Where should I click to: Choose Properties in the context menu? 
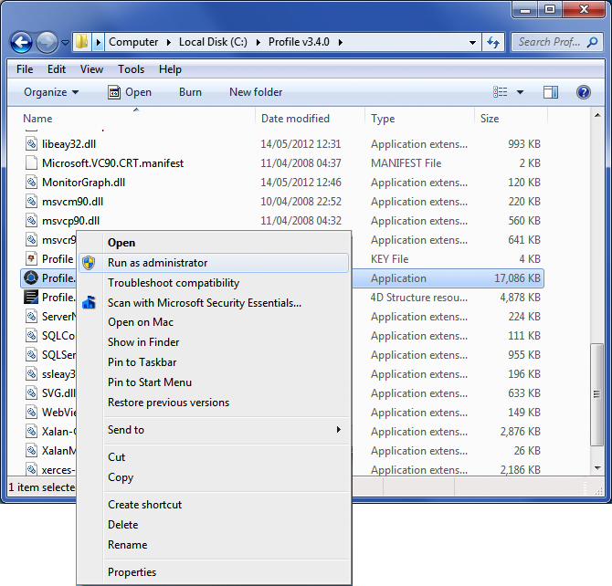214,572
